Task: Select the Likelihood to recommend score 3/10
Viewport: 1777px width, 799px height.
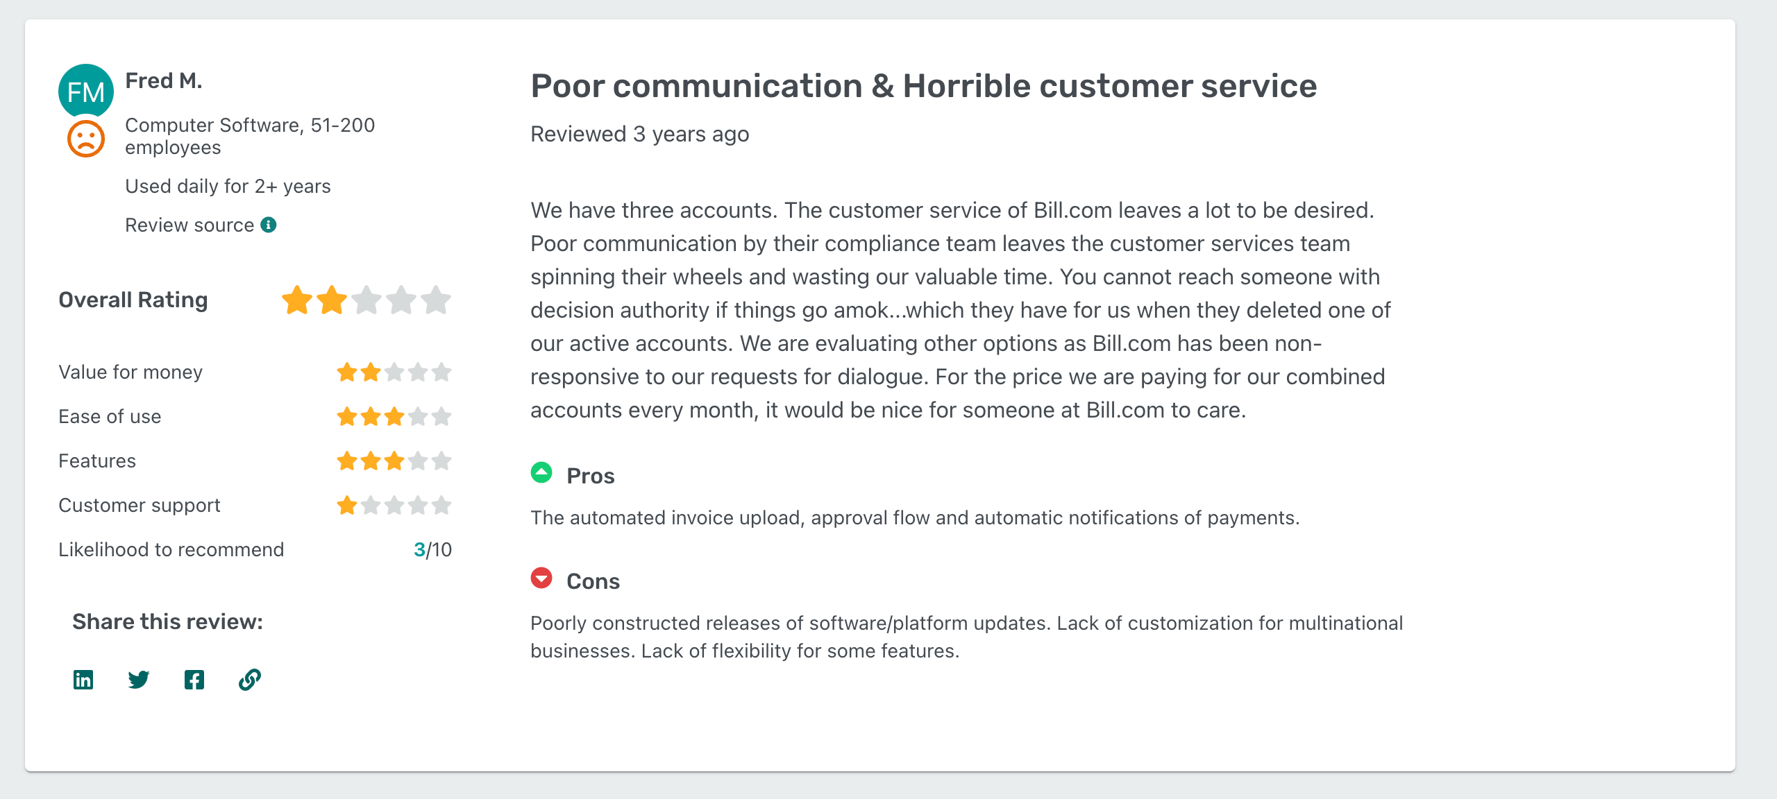Action: point(432,549)
